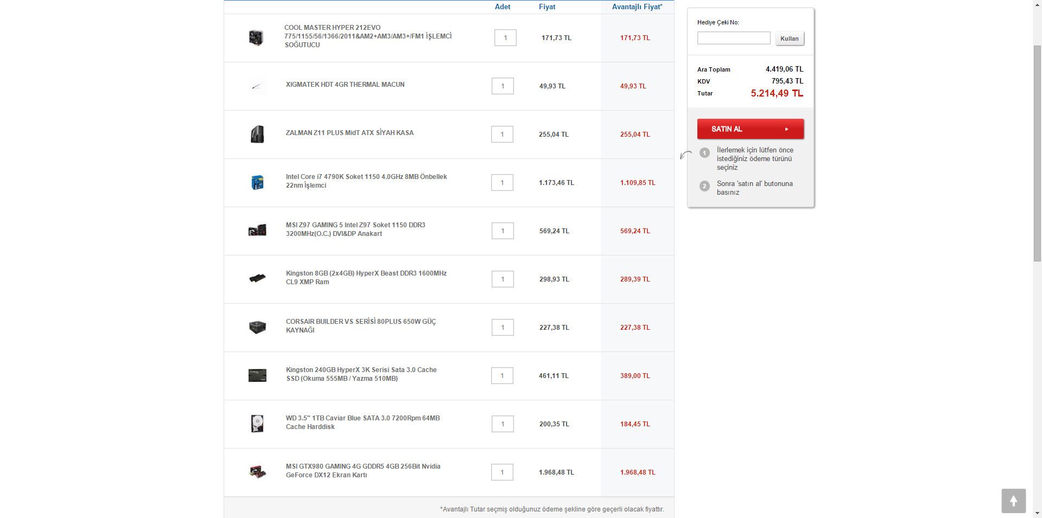Click the Kingston SSD advantage price 389,00 TL
The image size is (1042, 518).
point(635,376)
